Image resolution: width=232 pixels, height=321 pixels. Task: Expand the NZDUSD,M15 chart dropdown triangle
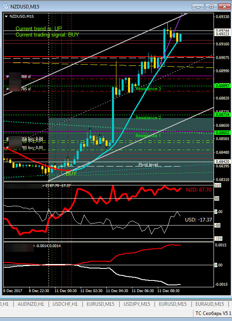click(x=6, y=16)
